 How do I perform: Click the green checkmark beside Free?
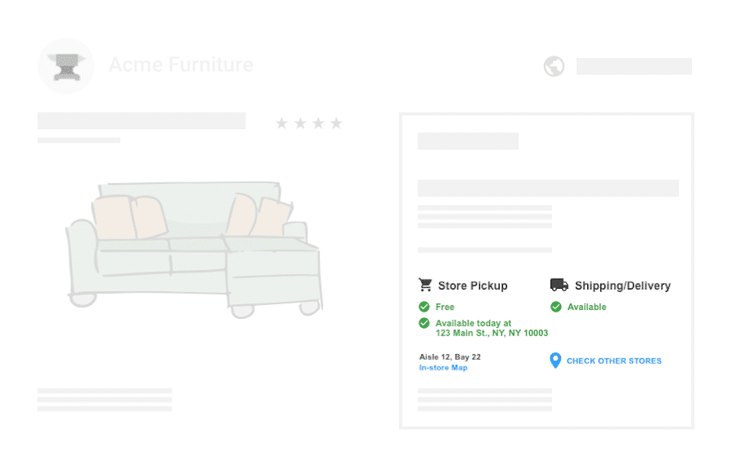point(424,307)
